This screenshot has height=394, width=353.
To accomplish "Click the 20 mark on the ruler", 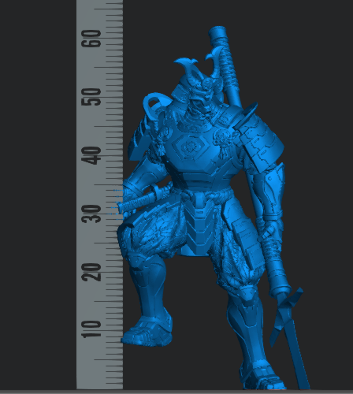I will click(91, 272).
